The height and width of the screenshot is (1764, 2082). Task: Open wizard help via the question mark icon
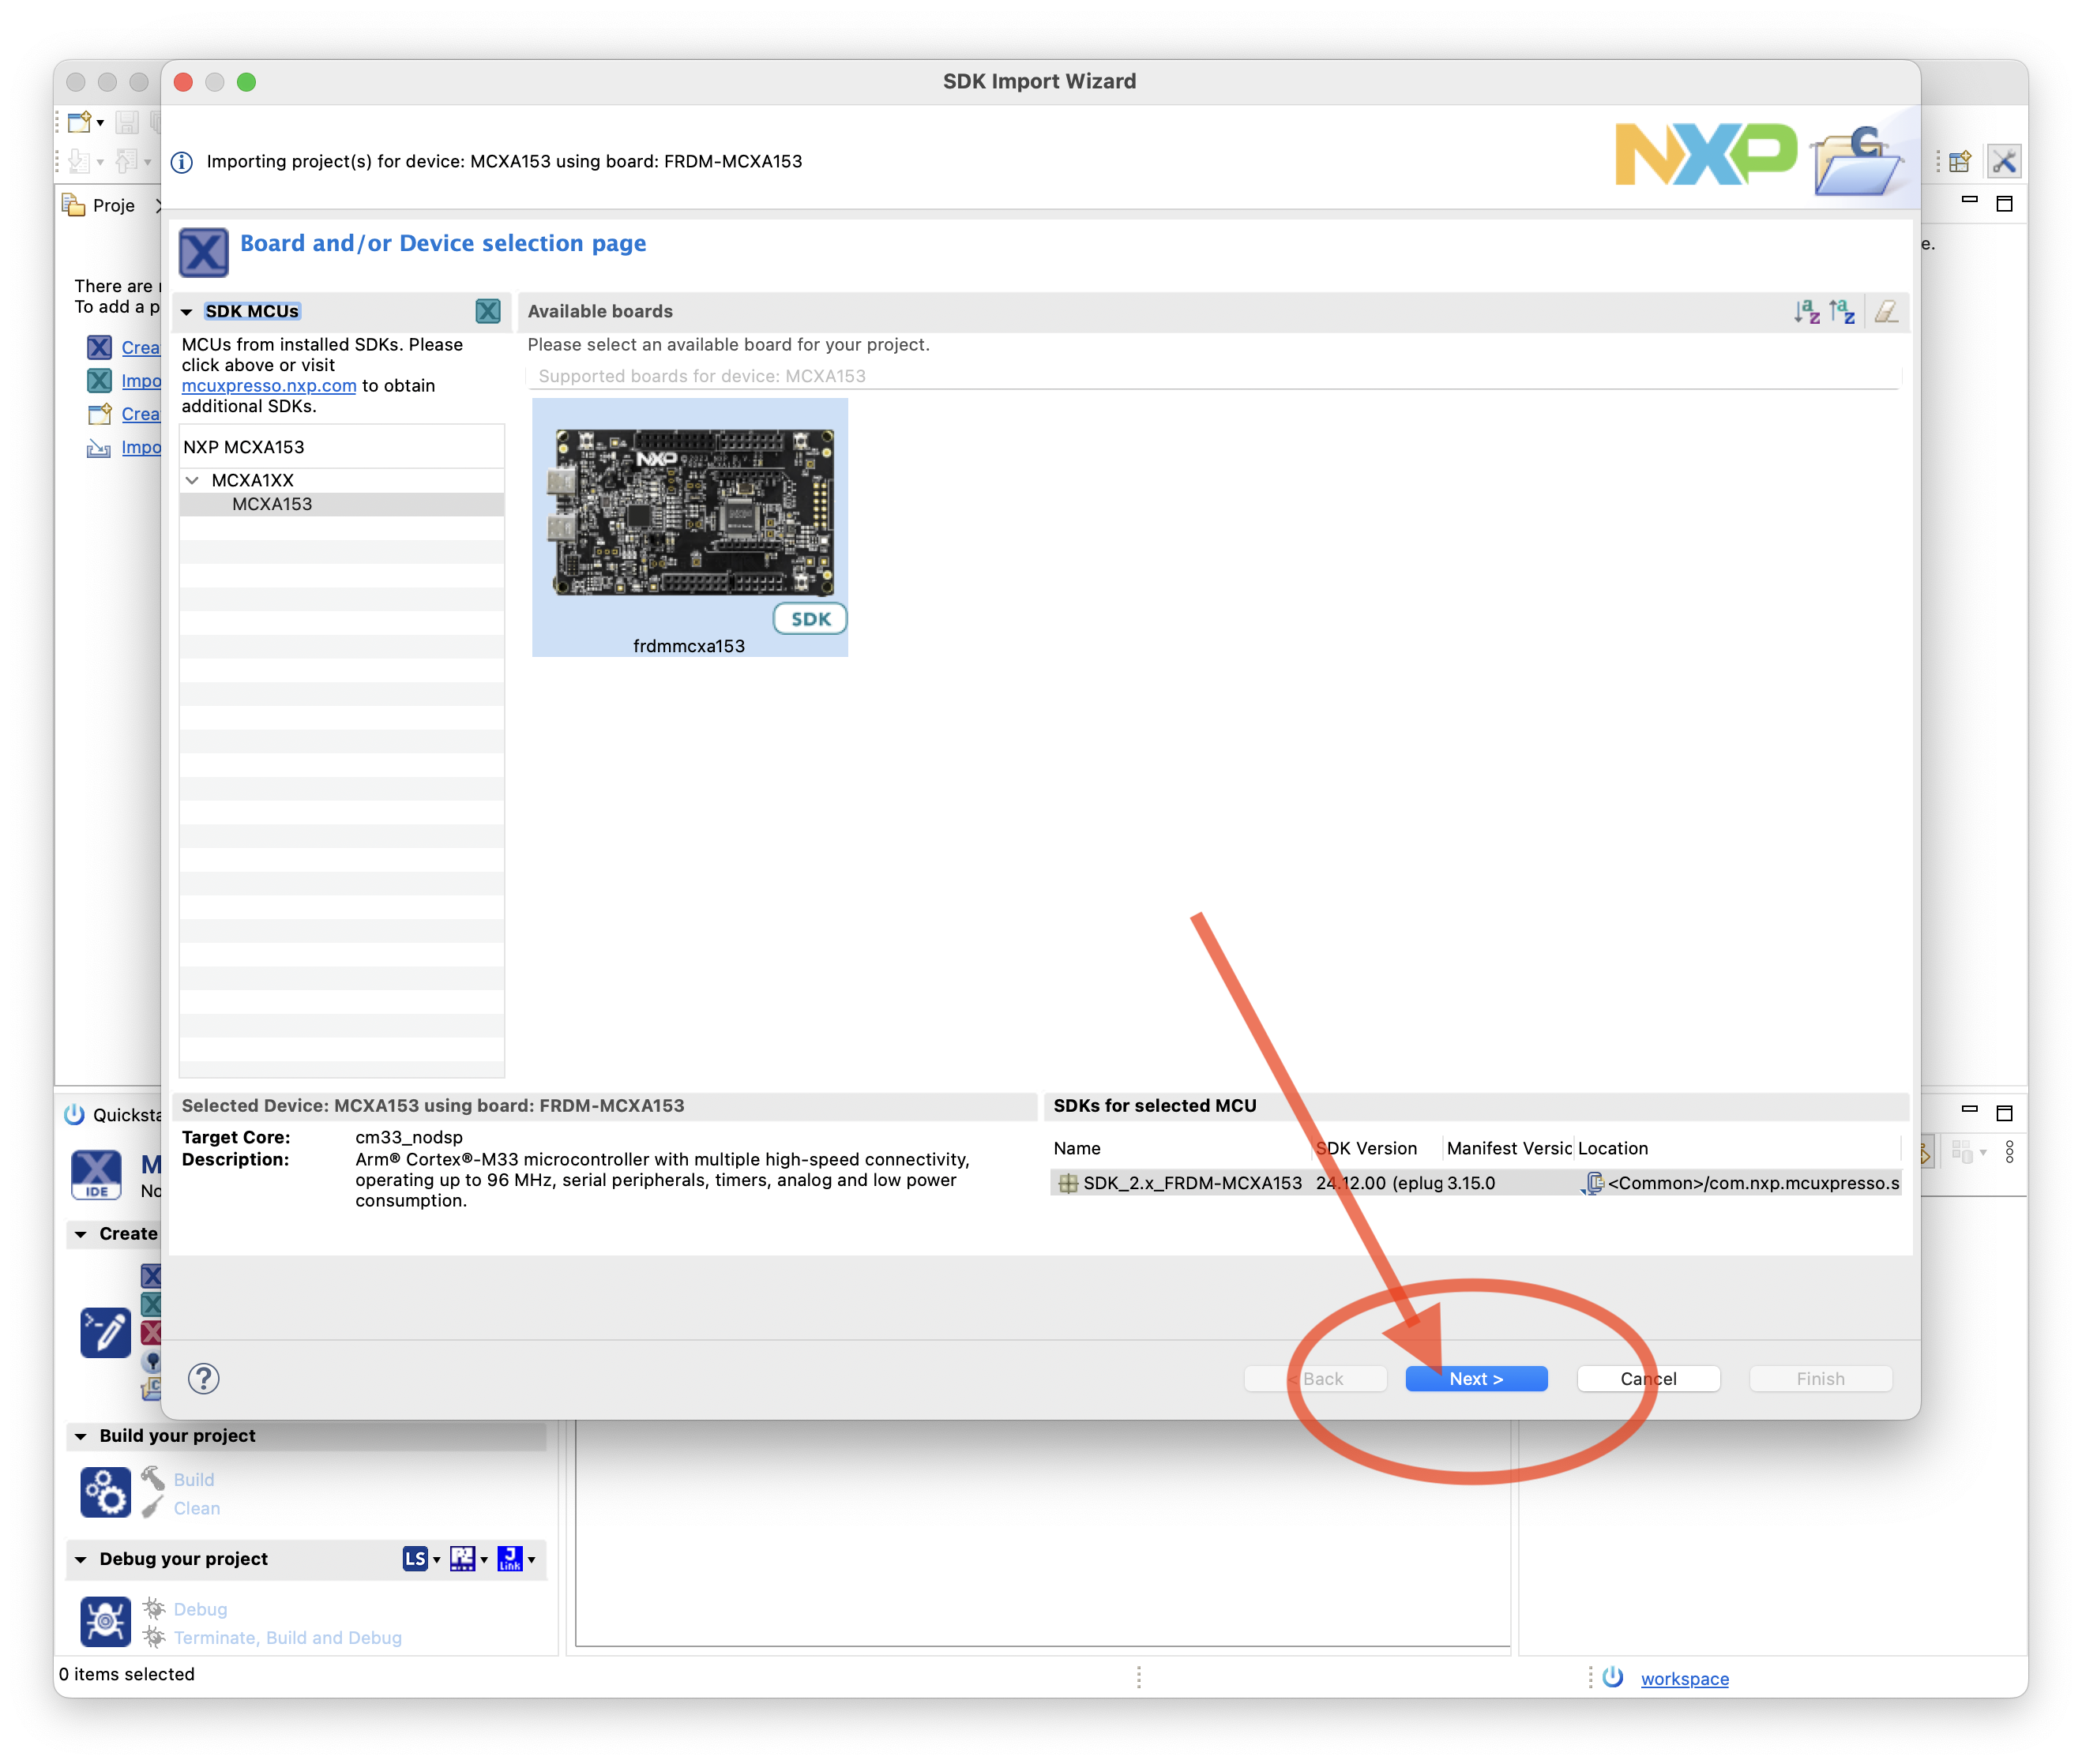point(203,1378)
